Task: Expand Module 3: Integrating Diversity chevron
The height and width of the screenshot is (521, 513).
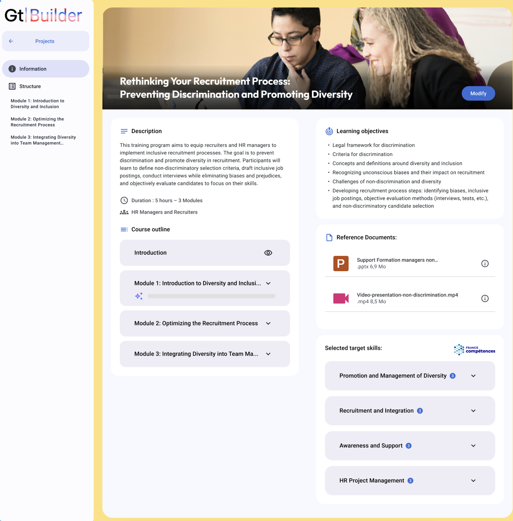Action: (x=268, y=354)
